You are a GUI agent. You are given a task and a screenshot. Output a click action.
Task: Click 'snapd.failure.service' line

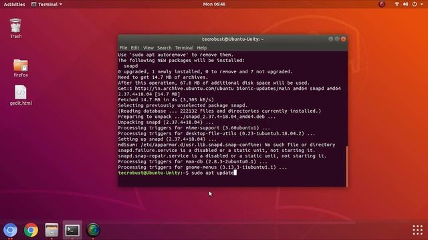(217, 150)
